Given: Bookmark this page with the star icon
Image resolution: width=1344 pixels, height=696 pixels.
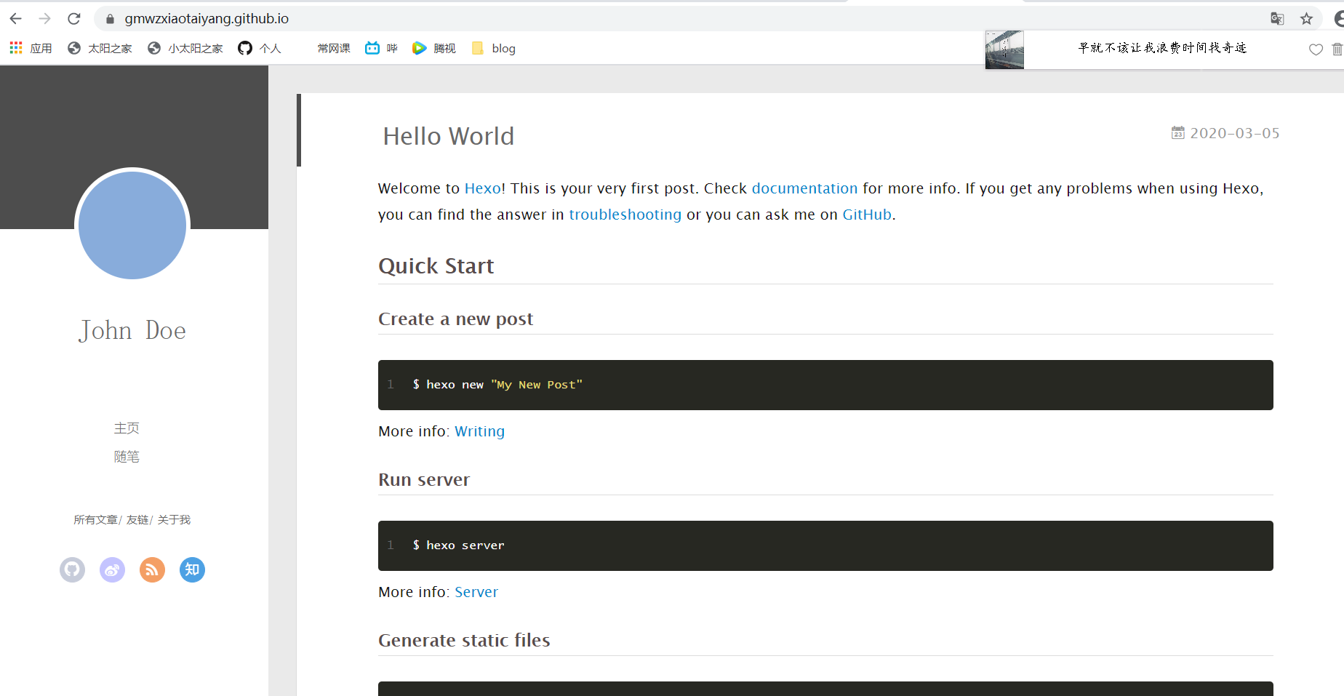Looking at the screenshot, I should [1306, 19].
